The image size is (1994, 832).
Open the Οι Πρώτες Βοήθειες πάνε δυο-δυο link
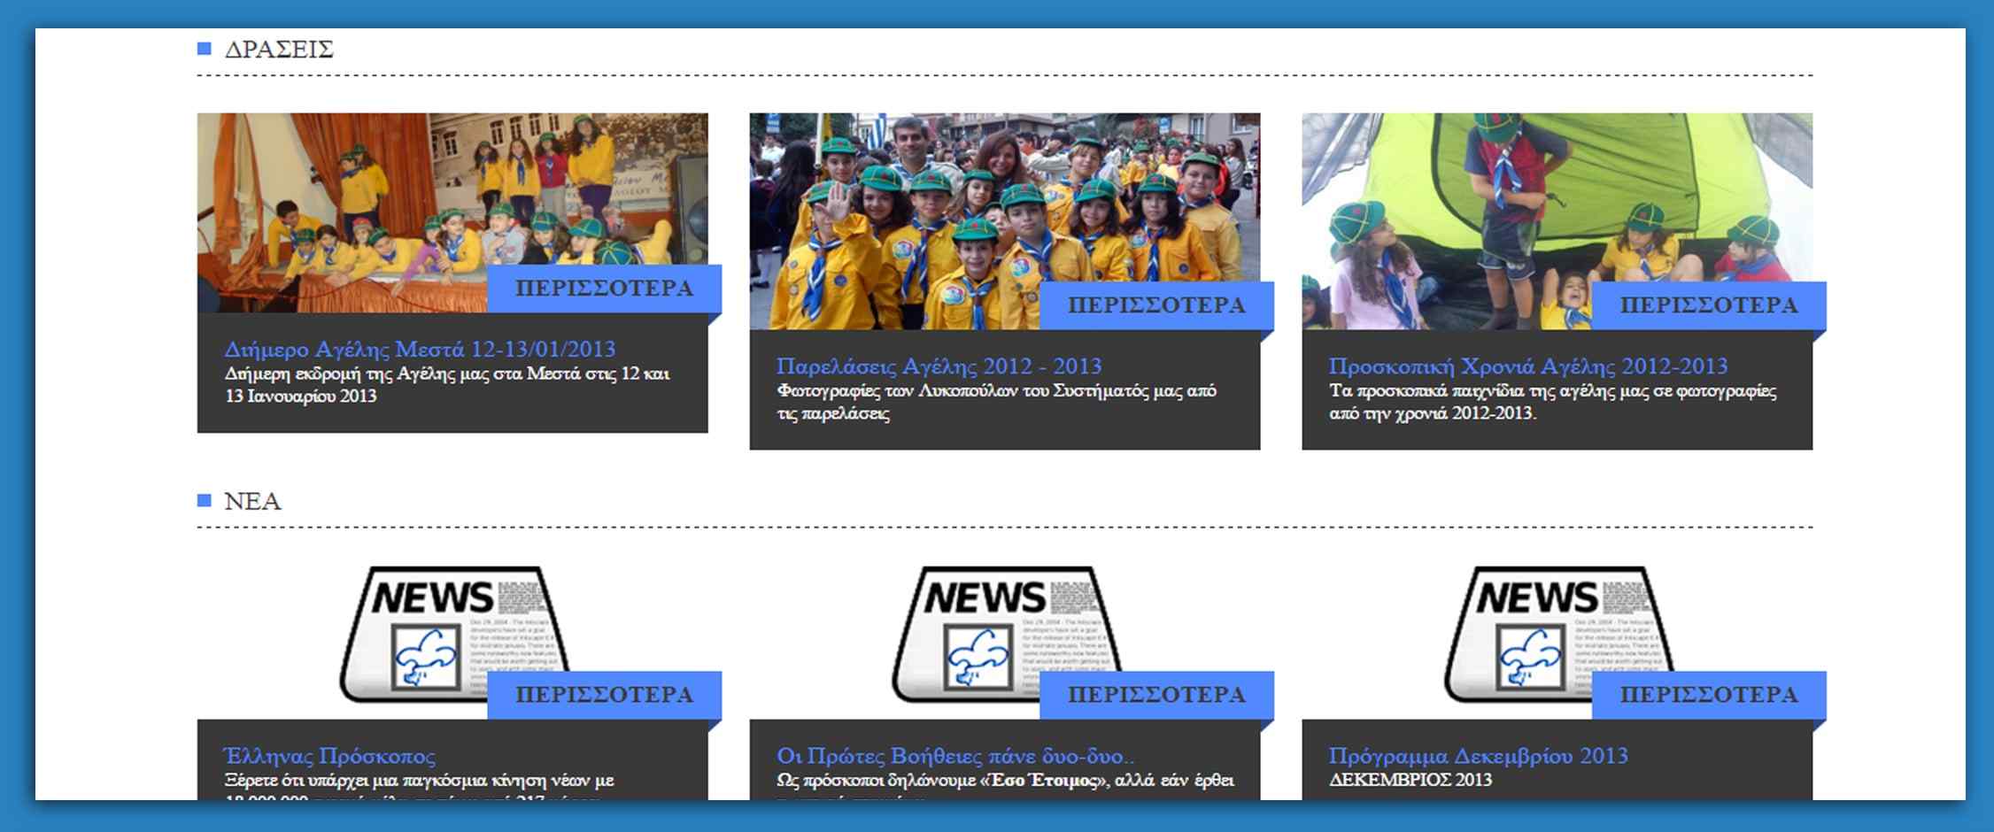point(954,756)
